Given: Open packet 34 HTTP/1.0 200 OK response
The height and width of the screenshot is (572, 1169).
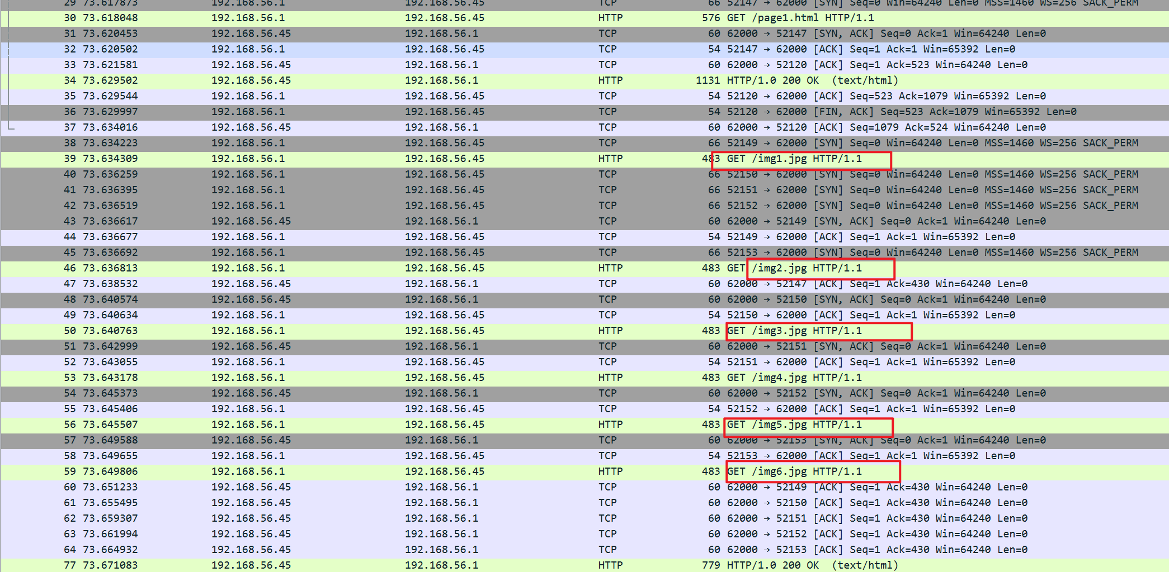Looking at the screenshot, I should (584, 80).
